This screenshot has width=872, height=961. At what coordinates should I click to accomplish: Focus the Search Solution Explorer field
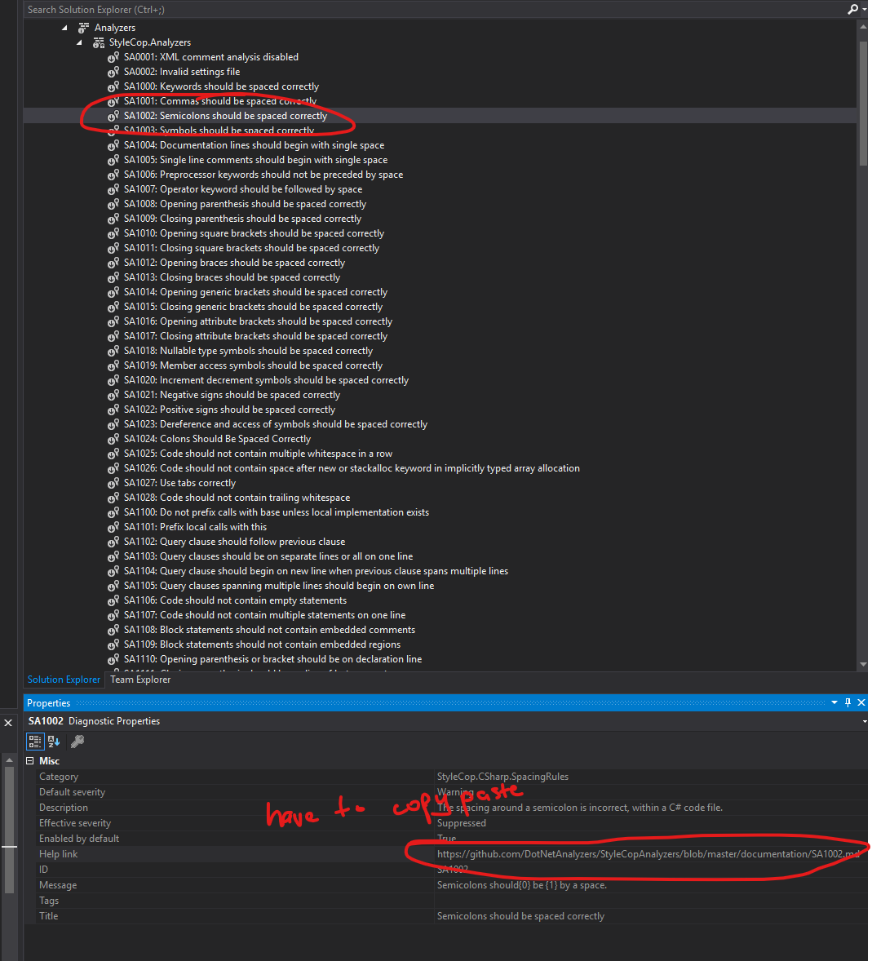pos(433,9)
